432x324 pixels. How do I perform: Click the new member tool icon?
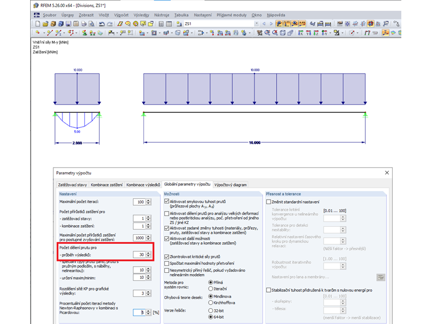tap(59, 33)
